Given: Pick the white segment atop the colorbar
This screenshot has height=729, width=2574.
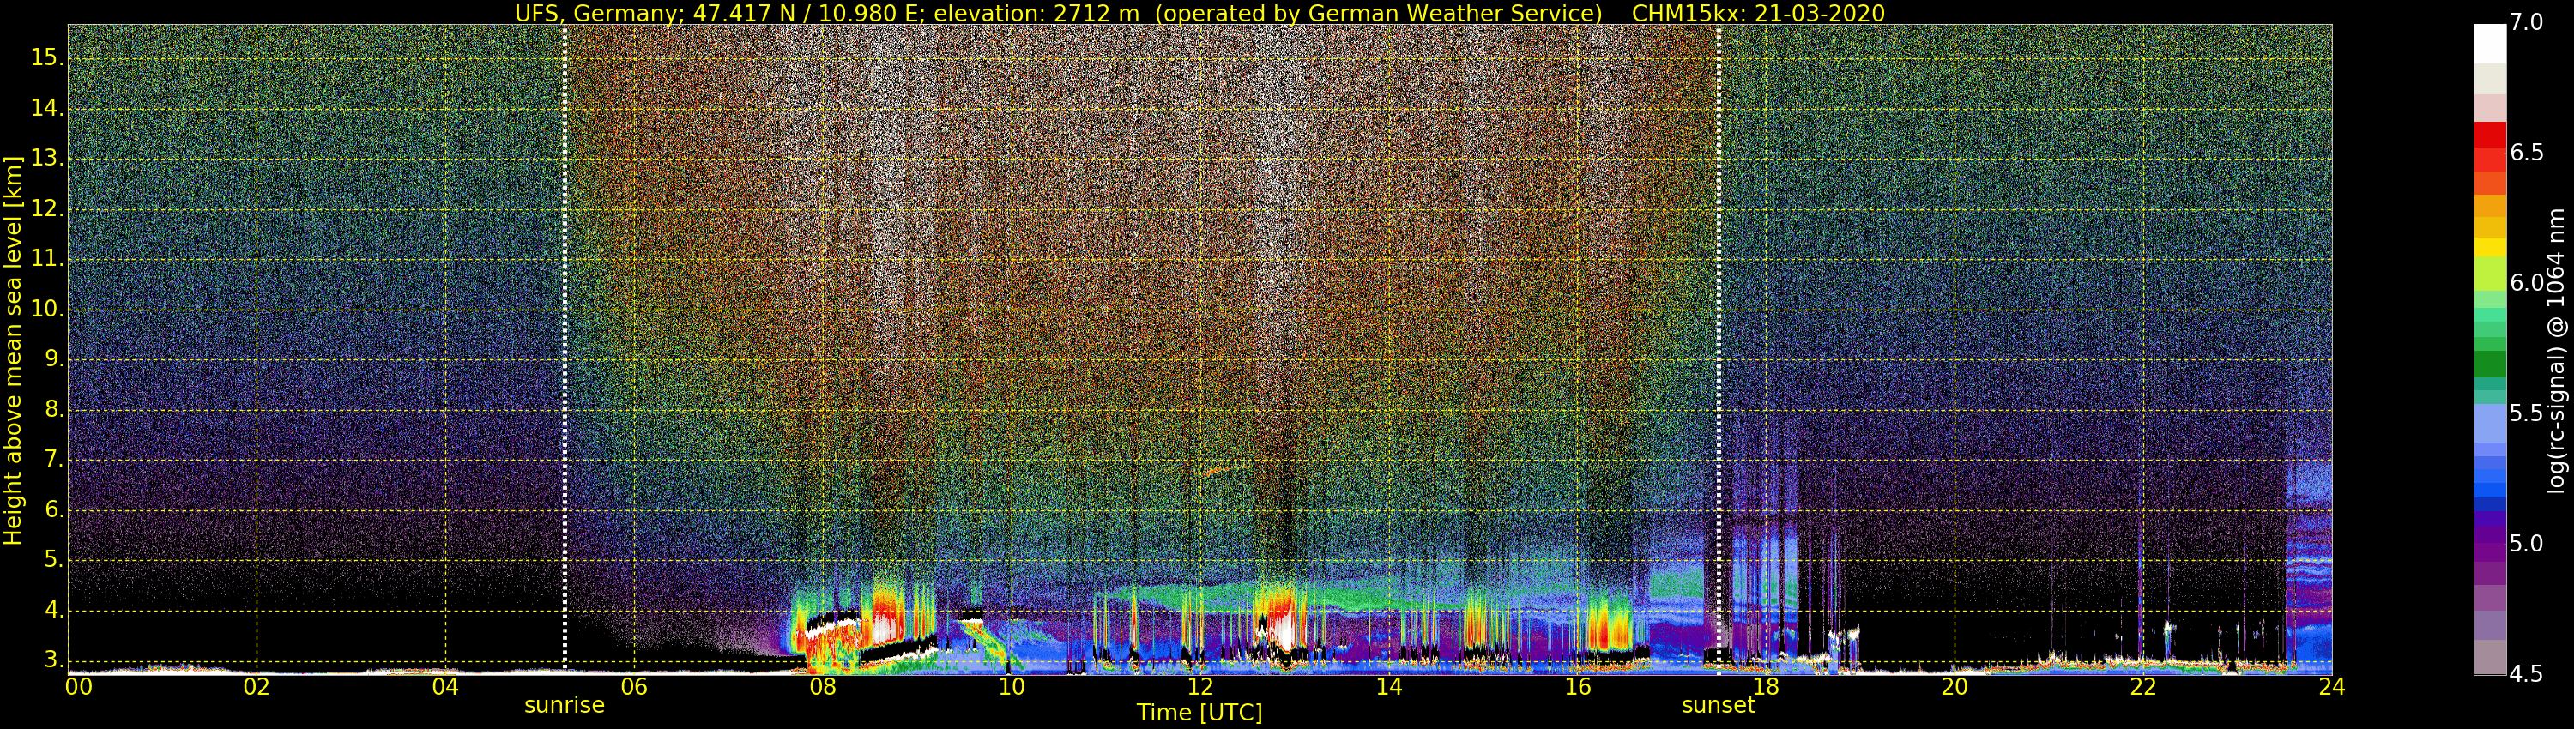Looking at the screenshot, I should pyautogui.click(x=2490, y=44).
